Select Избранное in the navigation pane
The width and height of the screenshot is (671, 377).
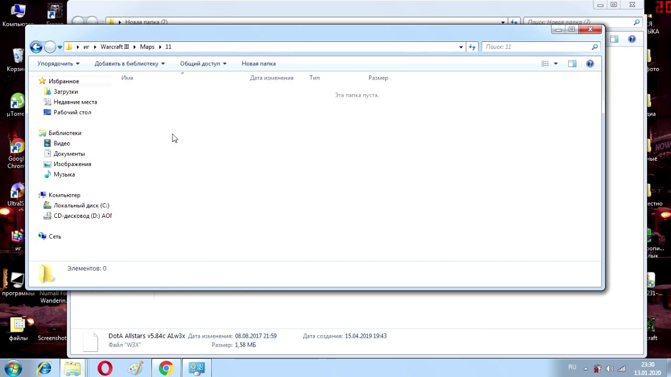point(63,82)
